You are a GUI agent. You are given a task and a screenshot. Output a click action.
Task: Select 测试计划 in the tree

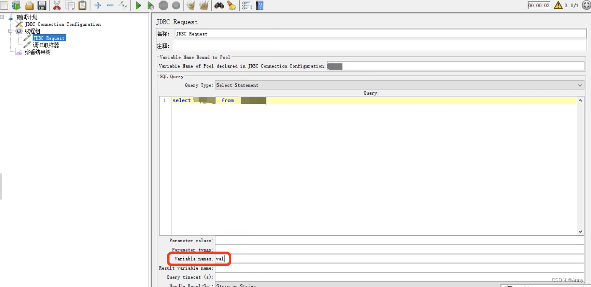27,17
